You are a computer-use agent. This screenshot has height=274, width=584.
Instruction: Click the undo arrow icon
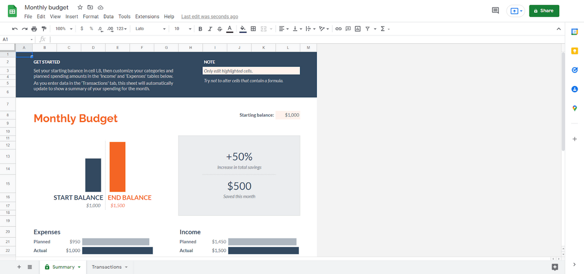point(15,29)
